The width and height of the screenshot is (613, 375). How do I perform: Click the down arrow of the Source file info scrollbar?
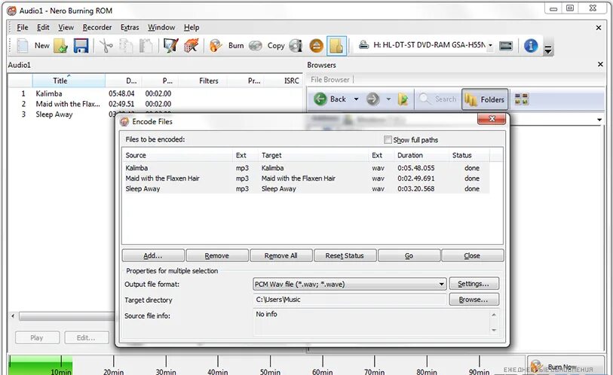point(494,330)
